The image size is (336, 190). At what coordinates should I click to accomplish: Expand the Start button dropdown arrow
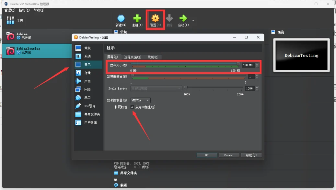[x=193, y=20]
